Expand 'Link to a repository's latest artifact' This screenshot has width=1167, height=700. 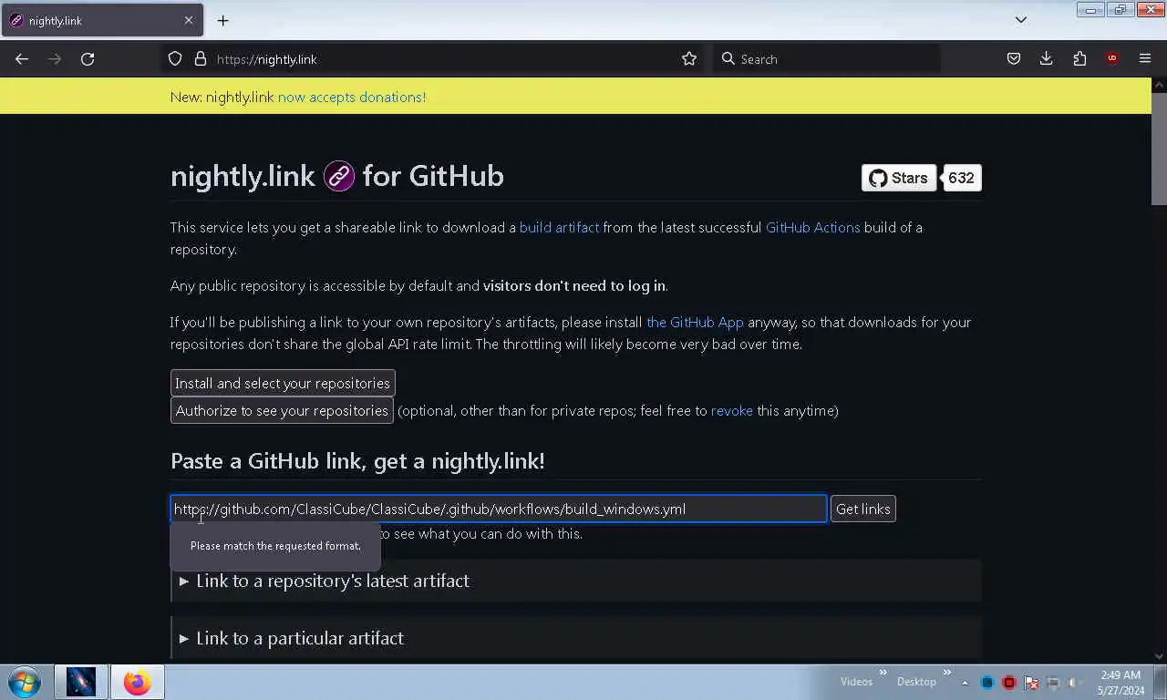[x=575, y=581]
